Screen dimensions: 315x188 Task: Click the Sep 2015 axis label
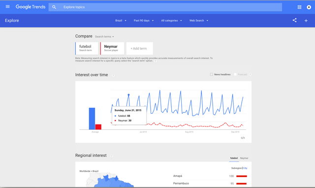(235, 132)
